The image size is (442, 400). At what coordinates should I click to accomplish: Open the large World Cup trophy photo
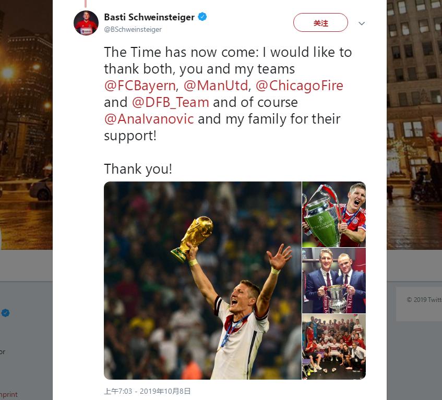coord(202,281)
